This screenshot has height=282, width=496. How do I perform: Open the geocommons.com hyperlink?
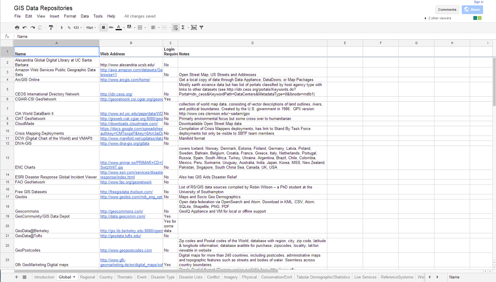pos(121,211)
